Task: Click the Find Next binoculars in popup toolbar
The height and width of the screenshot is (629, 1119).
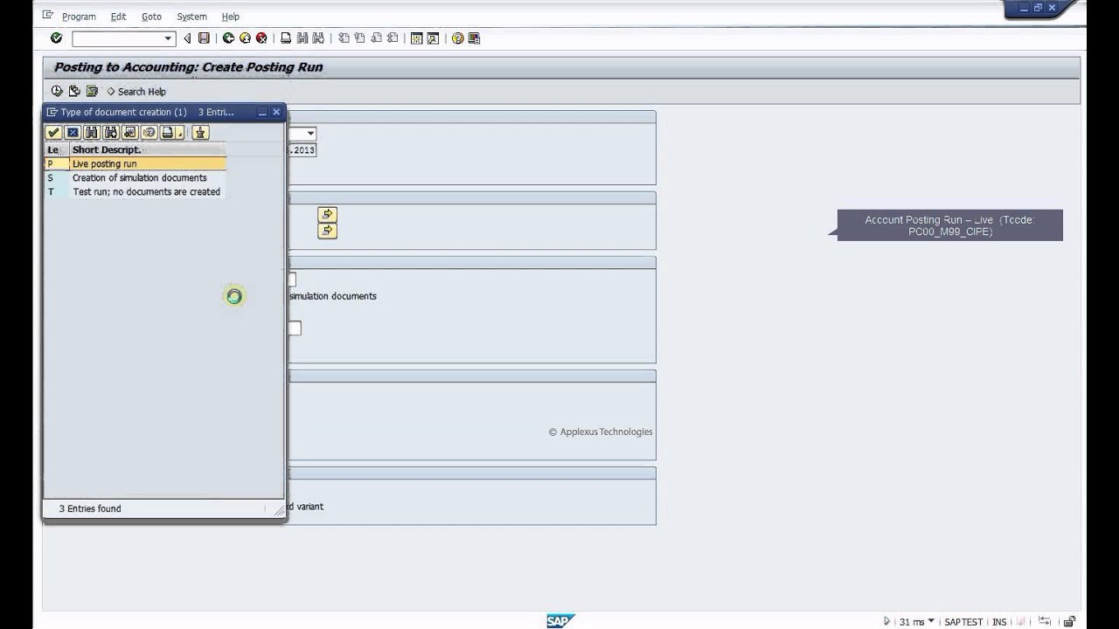Action: coord(111,133)
